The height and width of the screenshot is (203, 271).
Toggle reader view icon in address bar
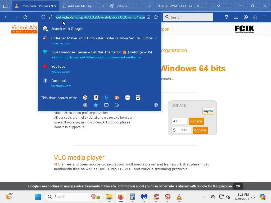click(x=148, y=17)
